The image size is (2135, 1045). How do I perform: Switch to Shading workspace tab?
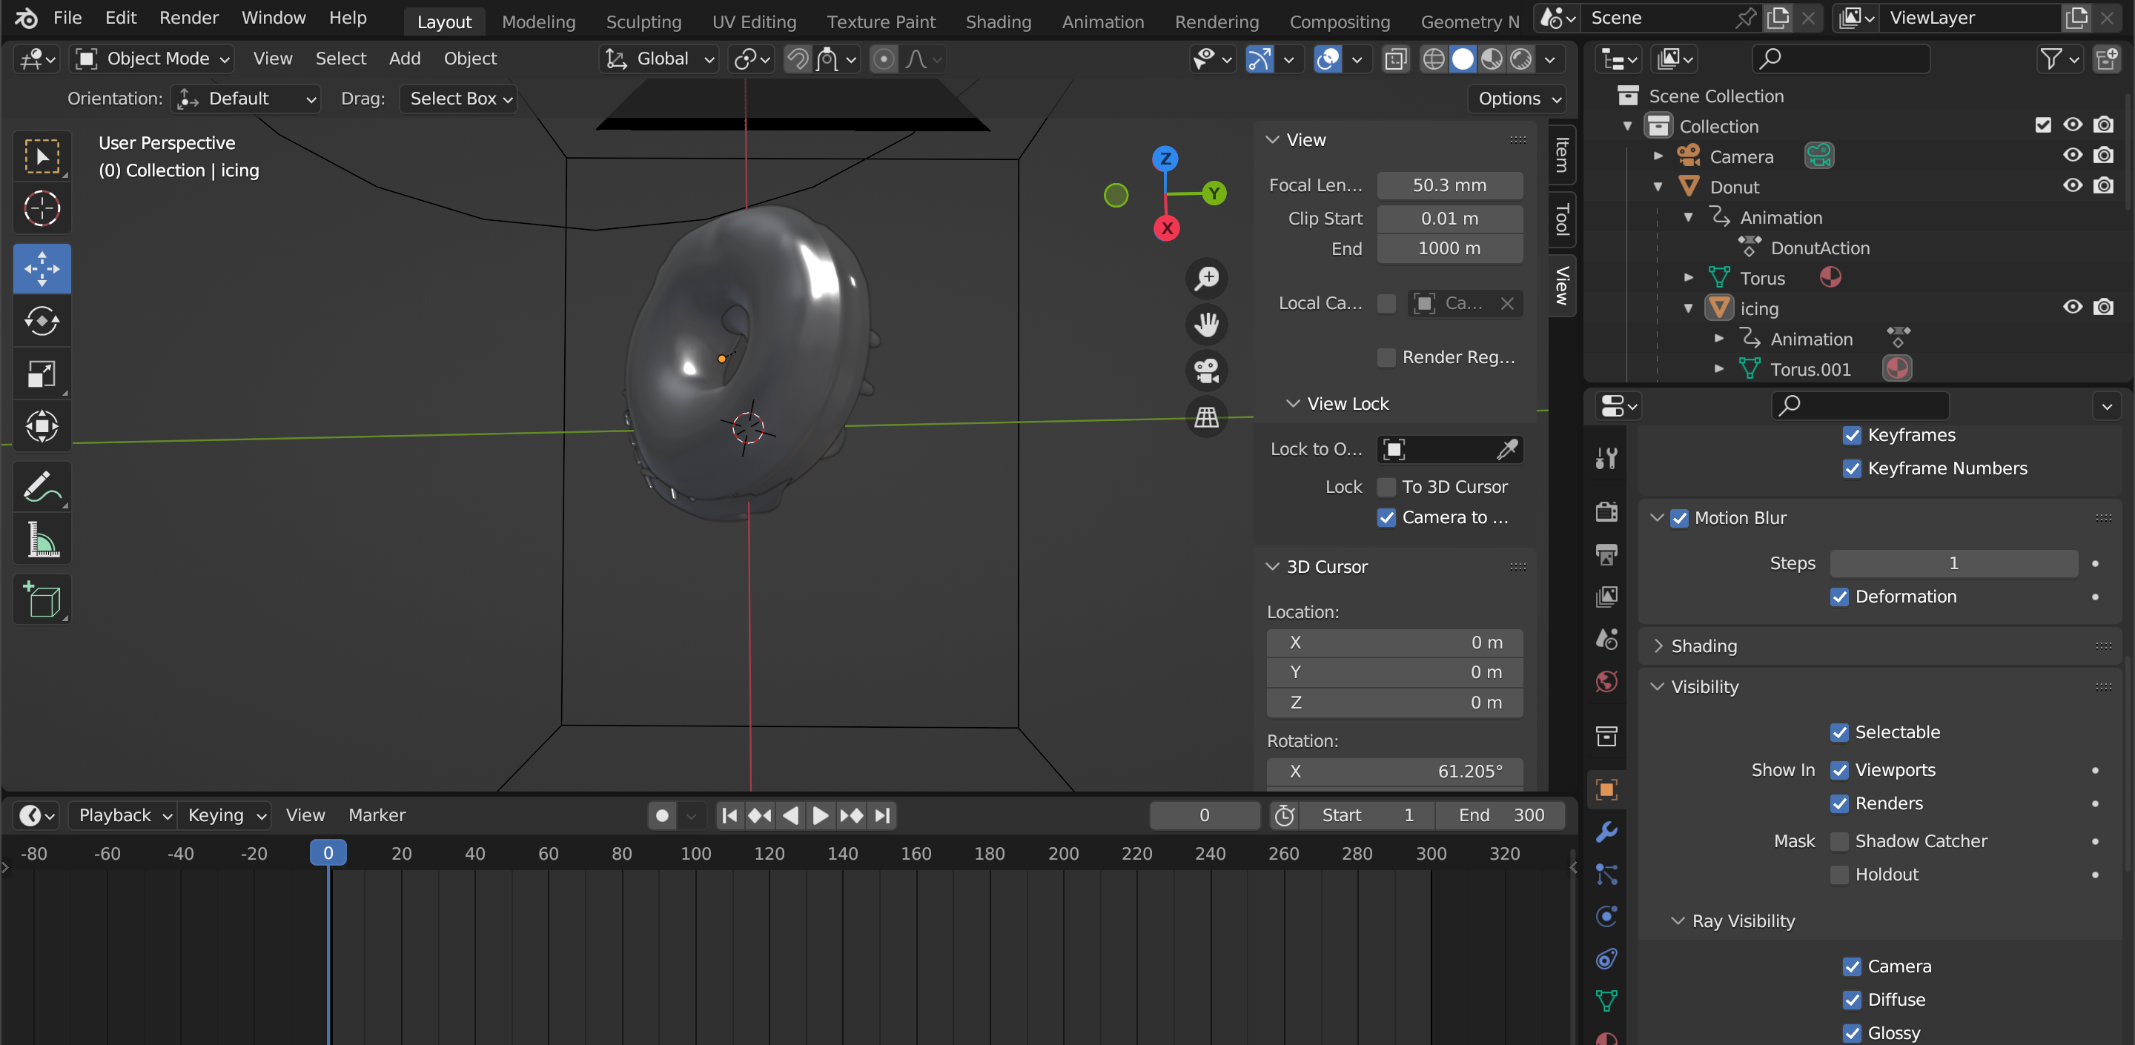tap(998, 21)
